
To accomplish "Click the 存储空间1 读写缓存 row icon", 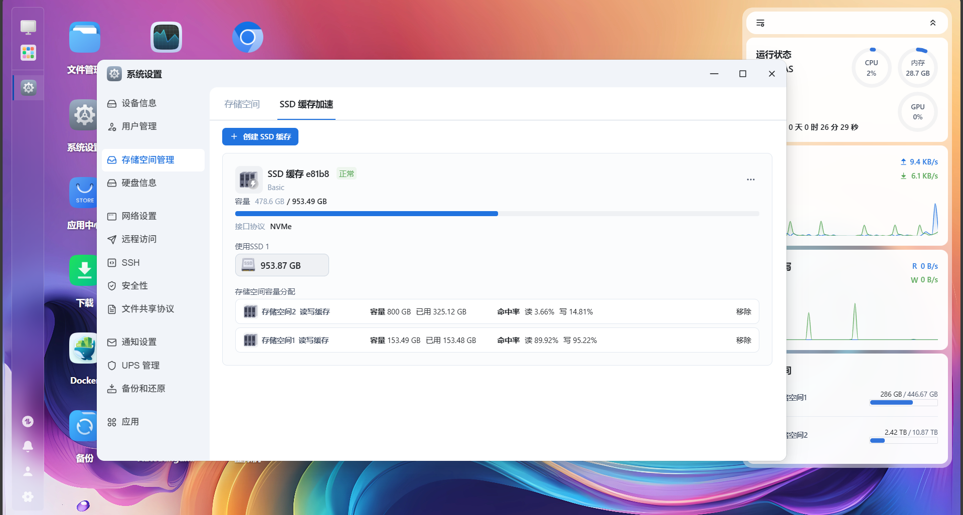I will [x=250, y=340].
